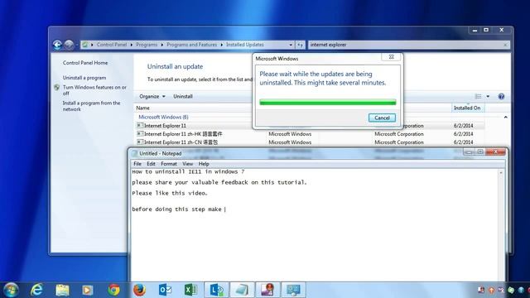Open the Notepad Help menu
This screenshot has height=298, width=530.
[x=204, y=164]
